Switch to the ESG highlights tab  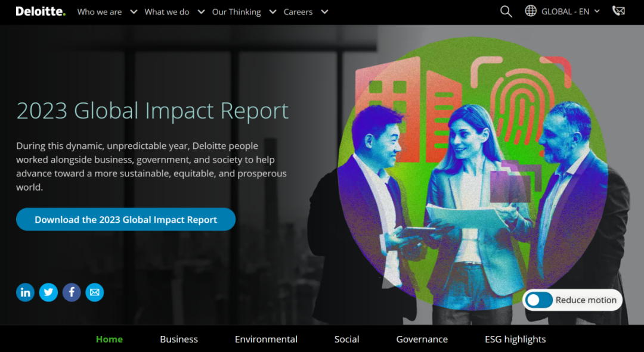pos(515,339)
